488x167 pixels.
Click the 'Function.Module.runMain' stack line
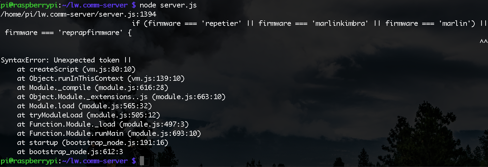109,133
